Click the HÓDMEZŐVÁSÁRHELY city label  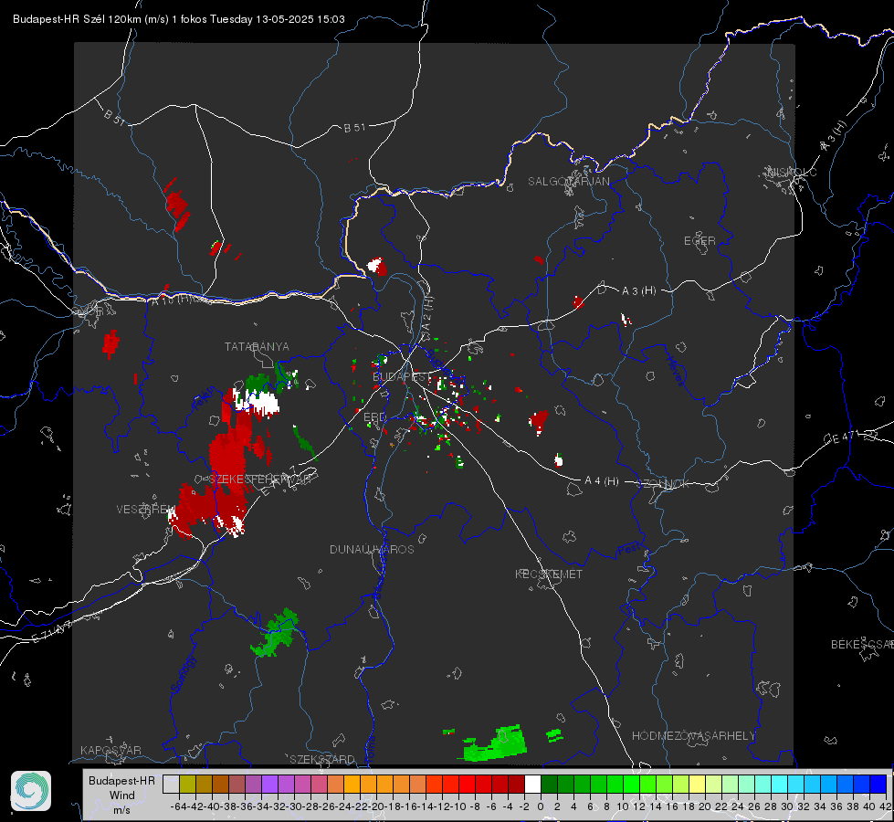[693, 735]
